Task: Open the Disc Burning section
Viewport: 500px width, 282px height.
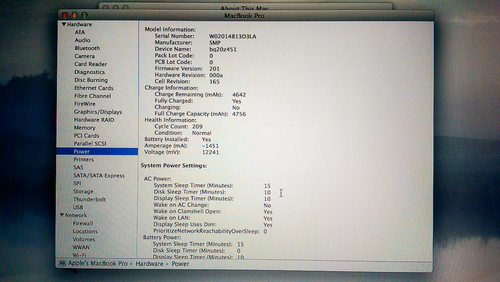Action: click(91, 80)
